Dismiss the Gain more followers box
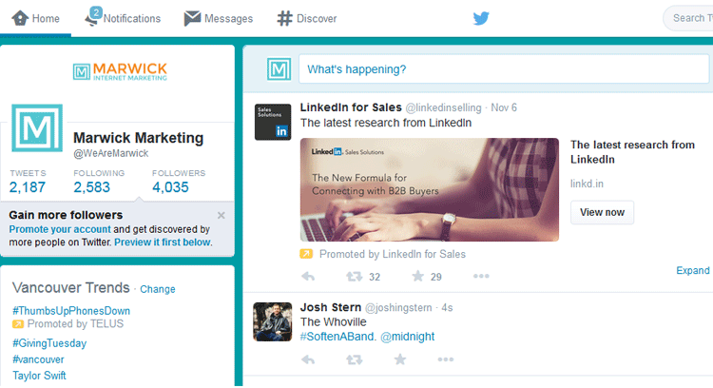Screen dimensions: 713x388 221,215
